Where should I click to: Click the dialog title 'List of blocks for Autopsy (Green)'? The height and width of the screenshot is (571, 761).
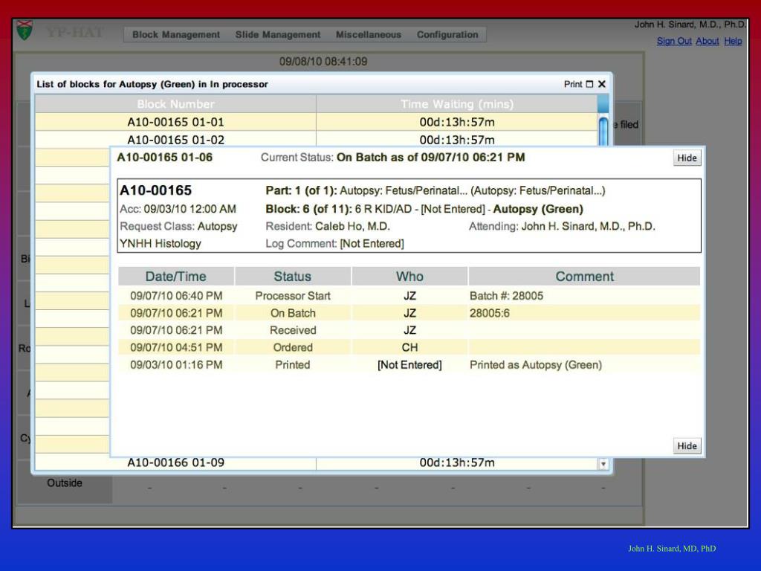click(x=152, y=84)
